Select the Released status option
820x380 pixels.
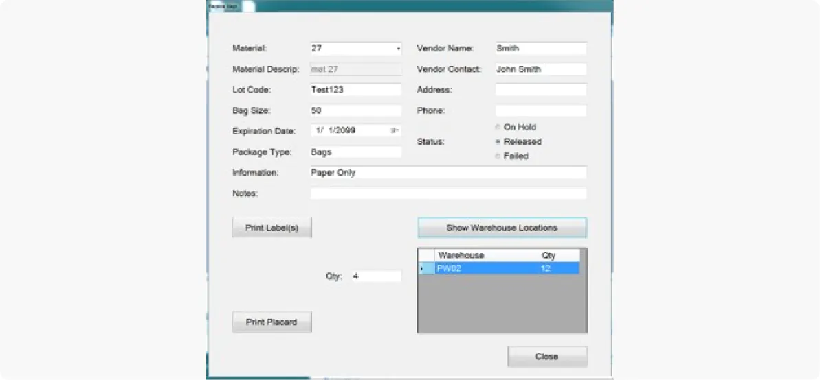coord(498,142)
